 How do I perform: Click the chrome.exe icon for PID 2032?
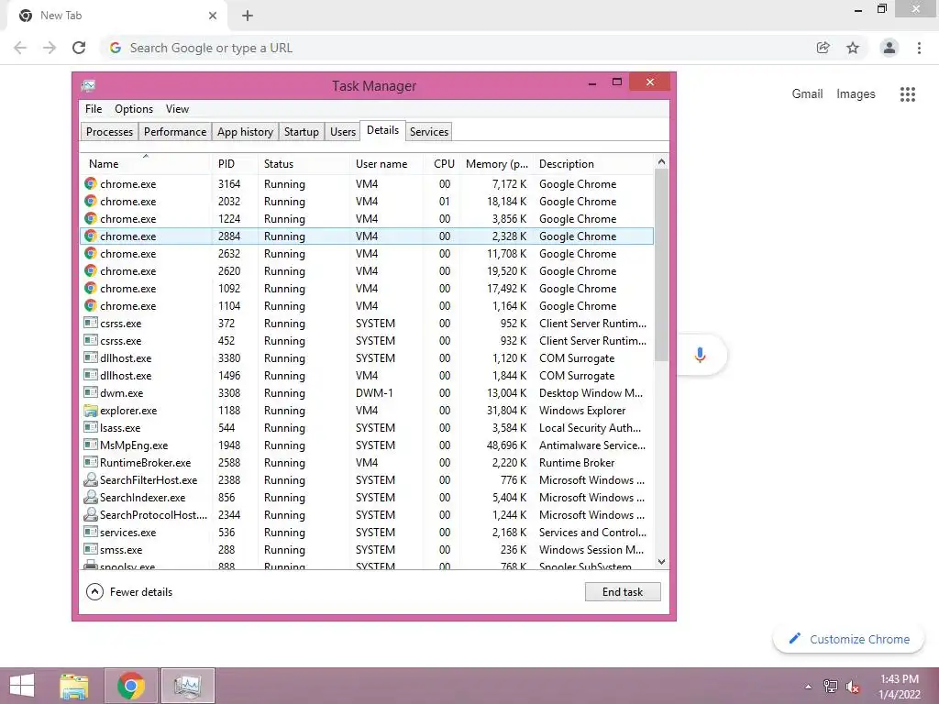pos(91,201)
